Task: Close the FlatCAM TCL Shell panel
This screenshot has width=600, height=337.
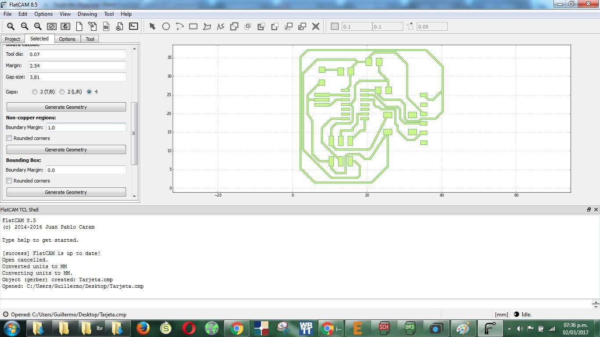Action: pyautogui.click(x=596, y=210)
